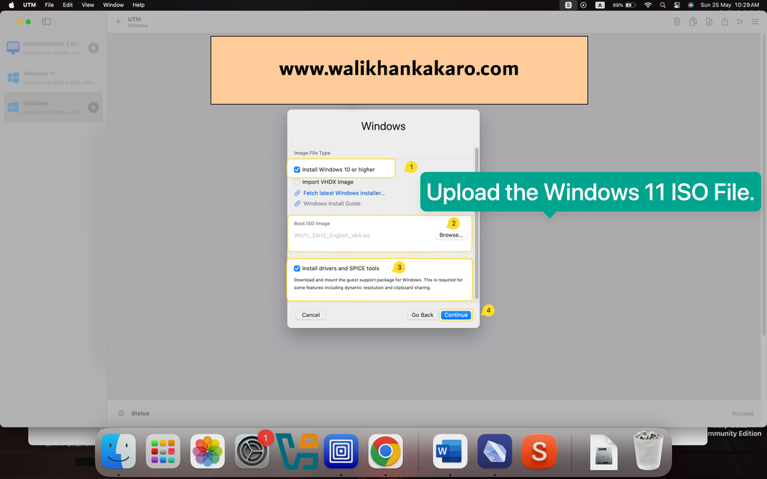
Task: Click the clone VM icon in toolbar
Action: [693, 22]
